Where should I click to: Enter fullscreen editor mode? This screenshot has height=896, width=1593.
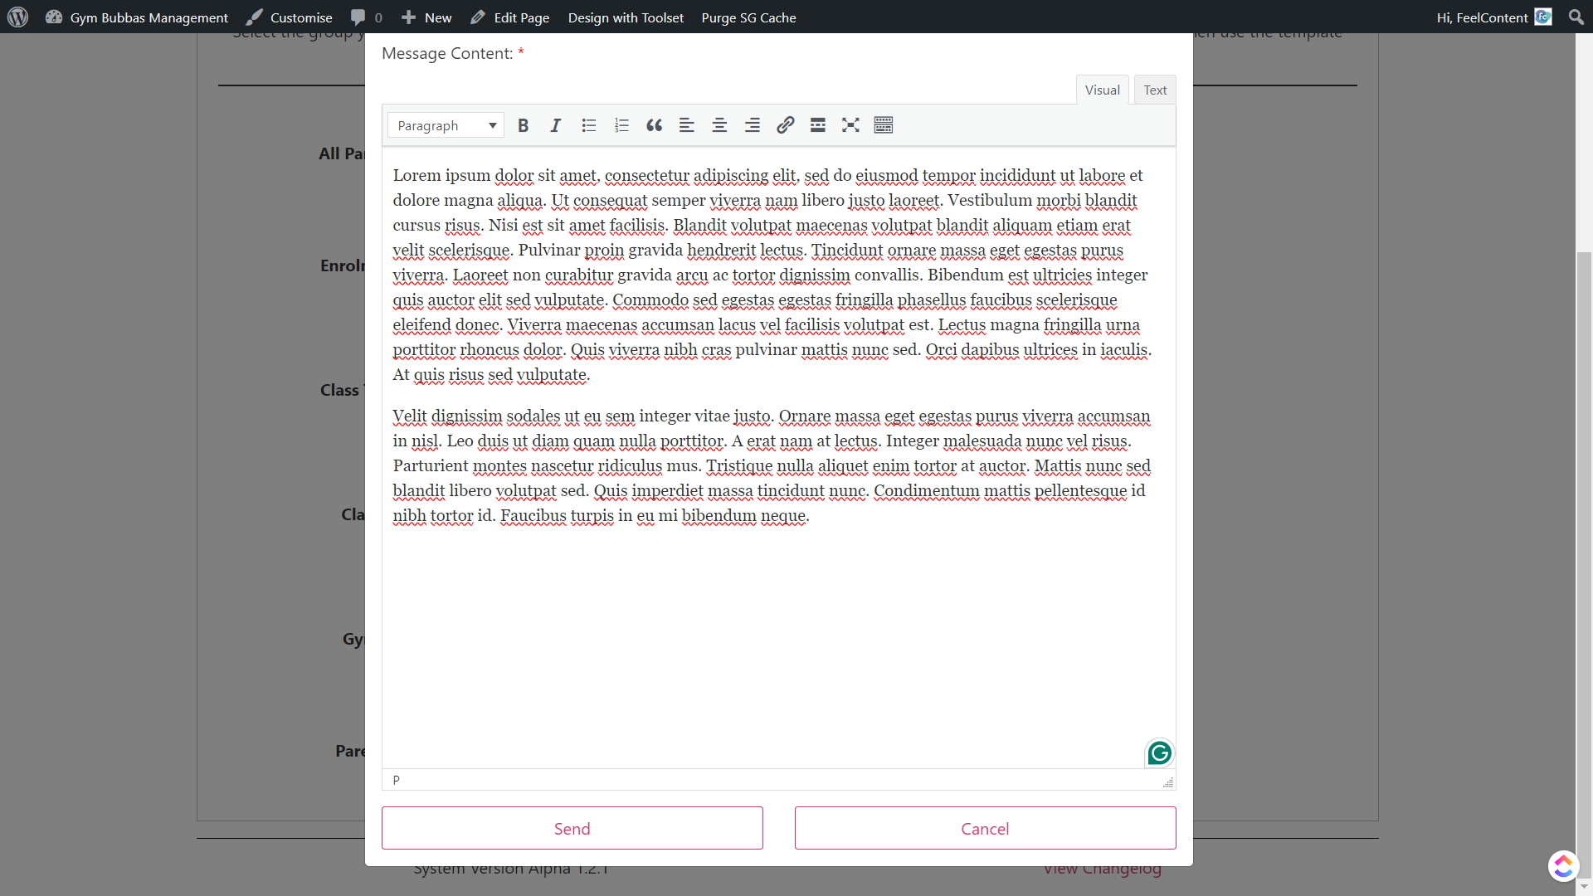point(850,125)
